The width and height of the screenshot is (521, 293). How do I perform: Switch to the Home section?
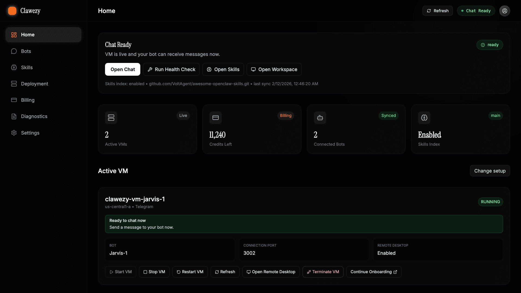(43, 34)
